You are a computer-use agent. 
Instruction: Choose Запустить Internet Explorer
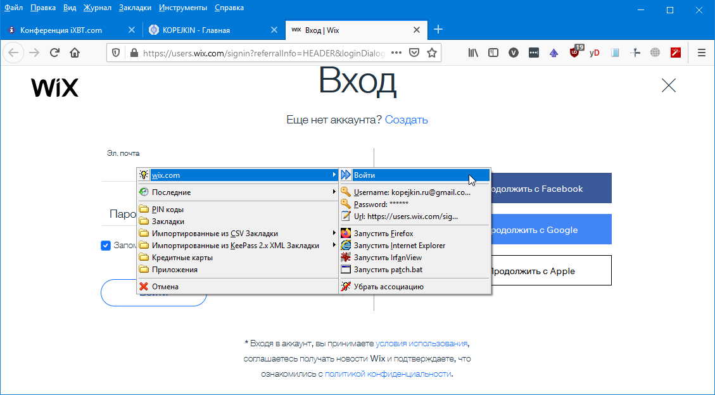click(415, 245)
